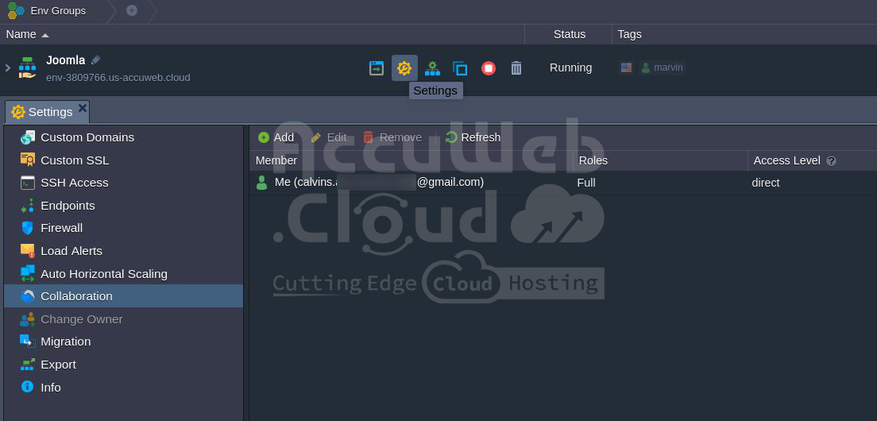Edit the Joomla environment name pencil
The image size is (877, 421).
(x=96, y=60)
